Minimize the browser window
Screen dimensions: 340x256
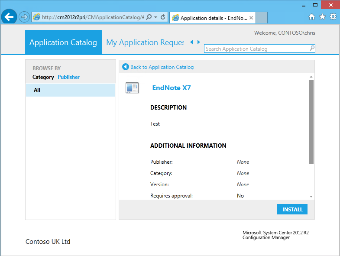point(304,5)
